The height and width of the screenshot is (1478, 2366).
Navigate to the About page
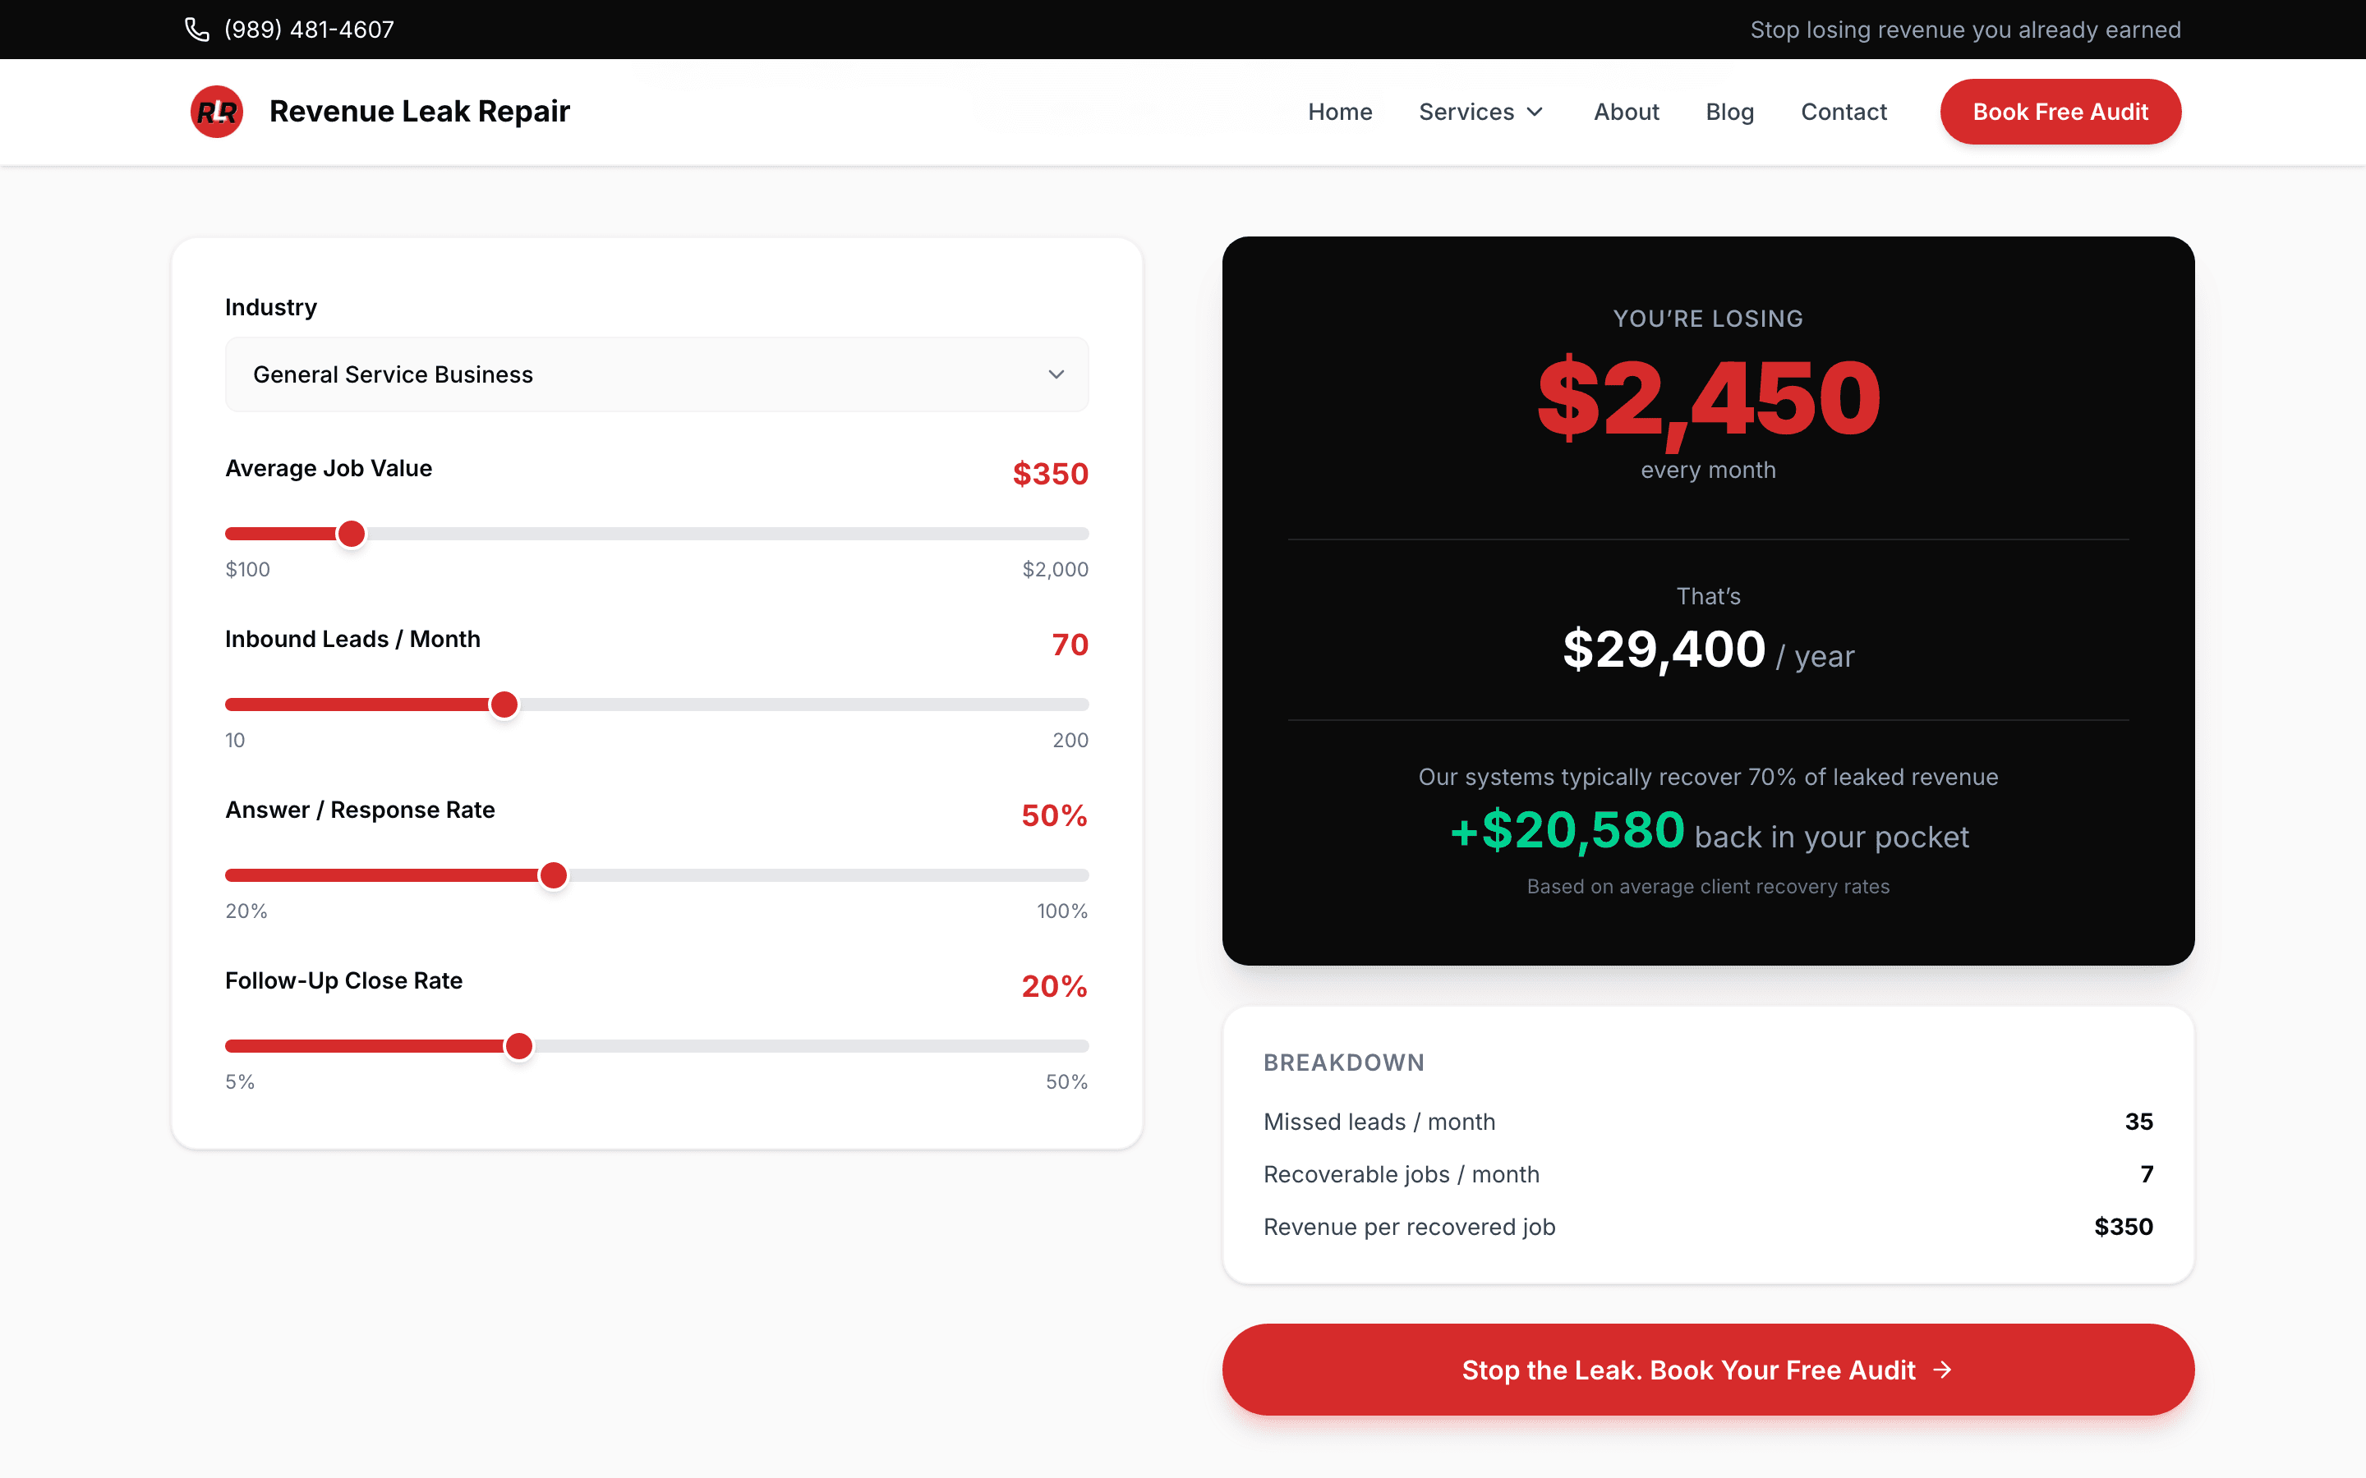1626,112
